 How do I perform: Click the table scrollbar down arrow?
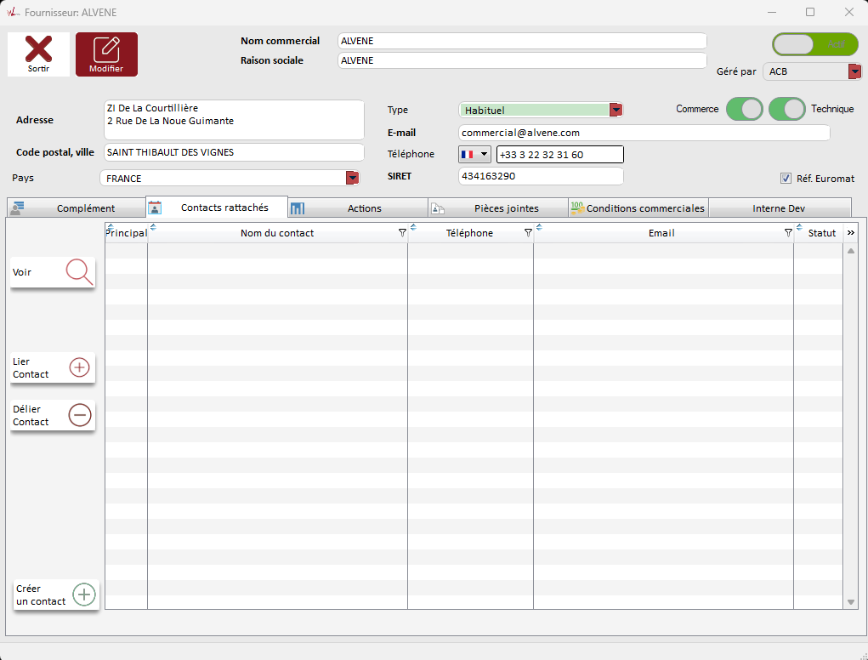(851, 602)
